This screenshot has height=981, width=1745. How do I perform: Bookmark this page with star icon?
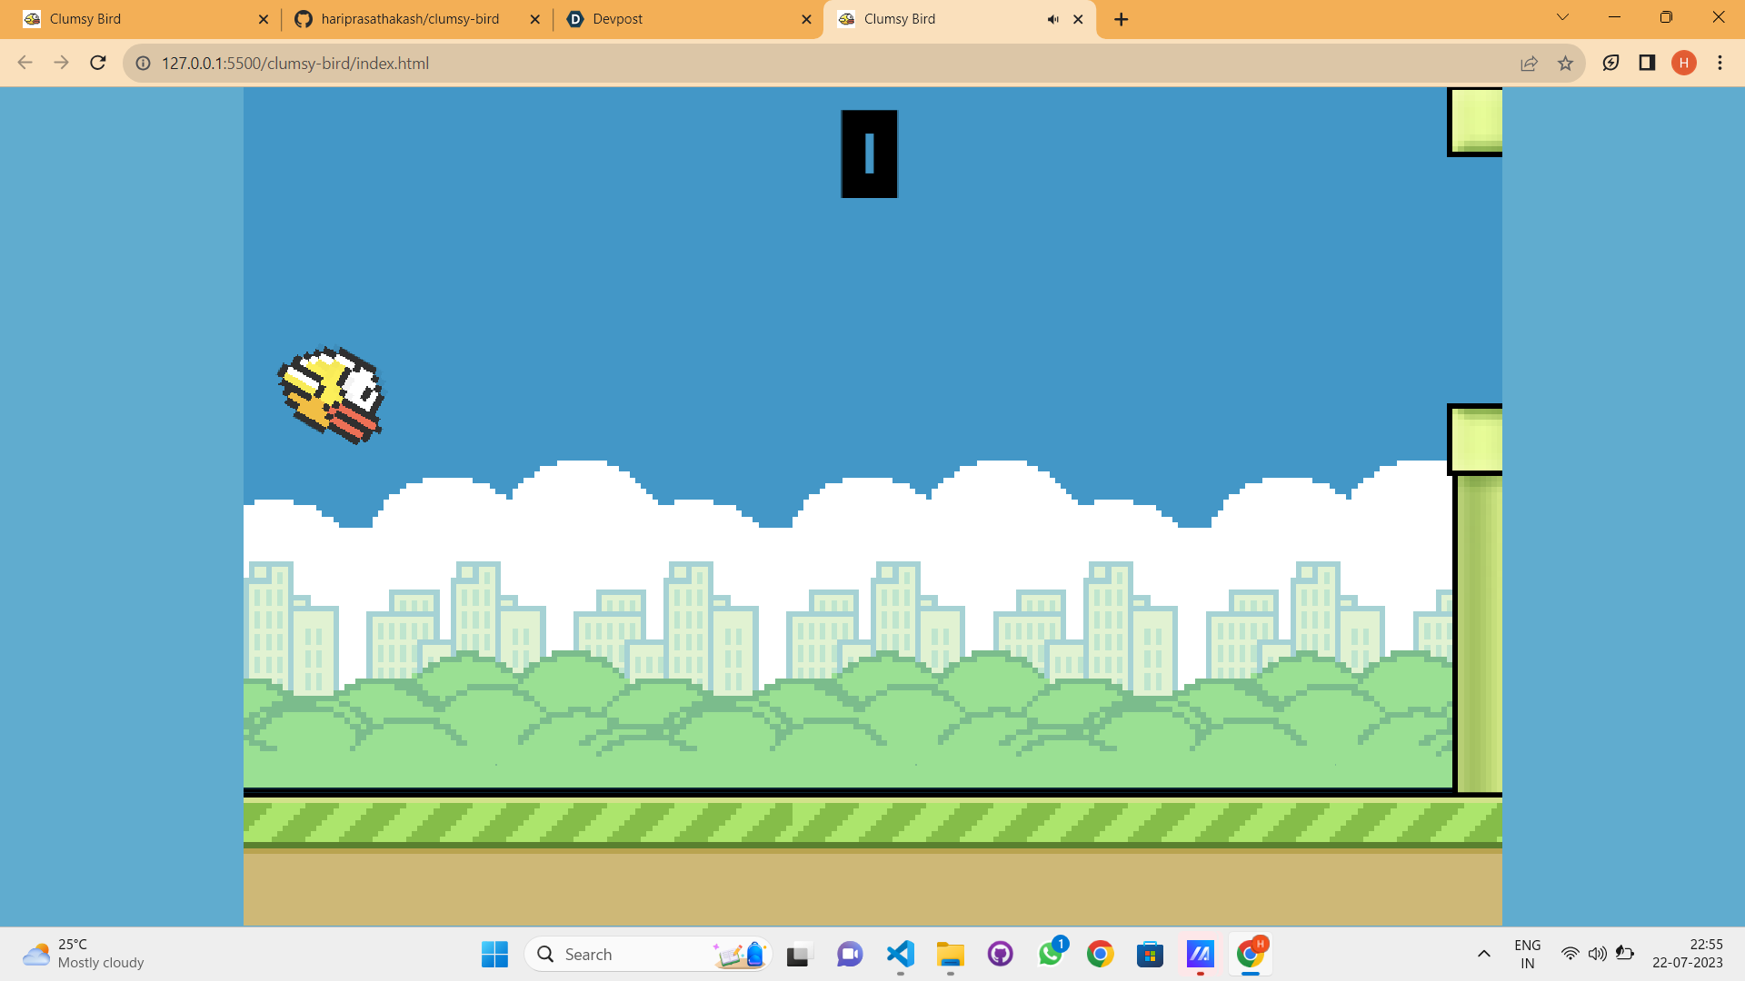(1565, 63)
